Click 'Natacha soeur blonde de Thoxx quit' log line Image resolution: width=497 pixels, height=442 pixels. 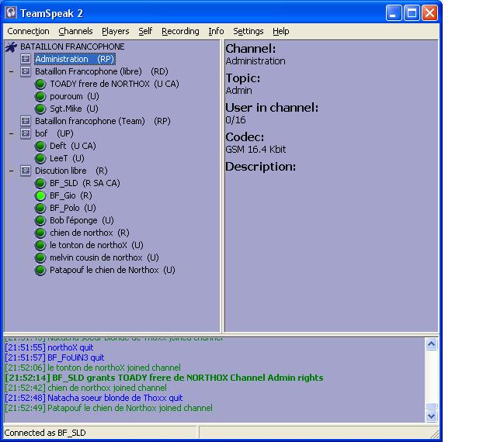(94, 398)
